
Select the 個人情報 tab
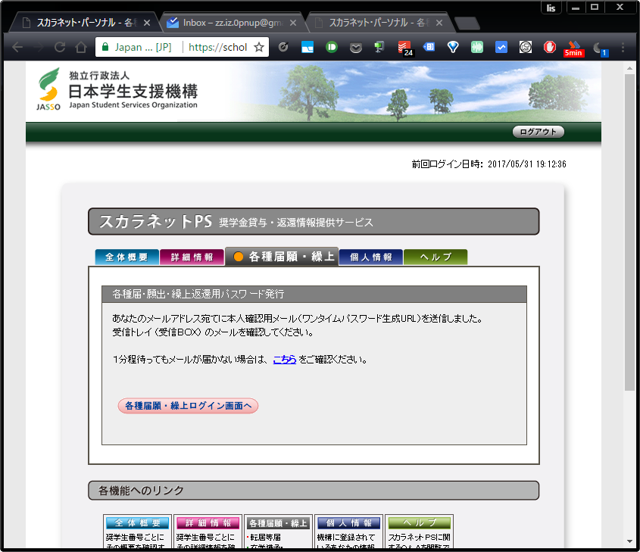pyautogui.click(x=370, y=257)
